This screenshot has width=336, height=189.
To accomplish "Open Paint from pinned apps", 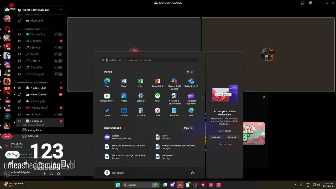I will (191, 112).
